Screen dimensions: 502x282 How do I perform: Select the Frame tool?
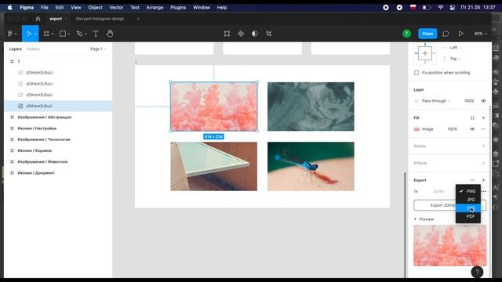click(46, 34)
